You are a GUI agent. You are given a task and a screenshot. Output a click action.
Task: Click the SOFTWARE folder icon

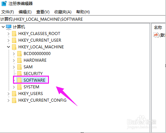19,80
